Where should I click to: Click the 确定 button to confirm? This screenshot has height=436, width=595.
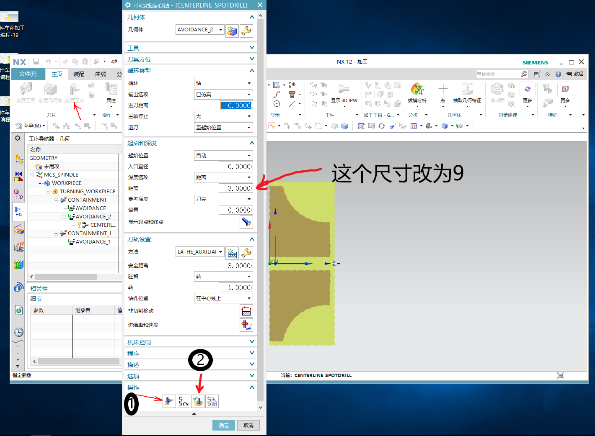click(223, 425)
